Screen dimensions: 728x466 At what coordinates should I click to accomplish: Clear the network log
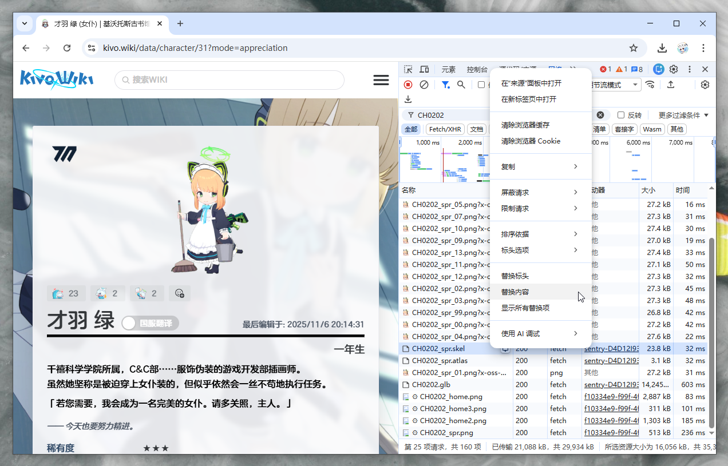click(x=424, y=85)
